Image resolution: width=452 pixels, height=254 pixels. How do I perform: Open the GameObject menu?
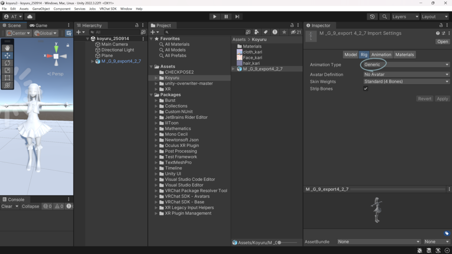click(x=41, y=9)
